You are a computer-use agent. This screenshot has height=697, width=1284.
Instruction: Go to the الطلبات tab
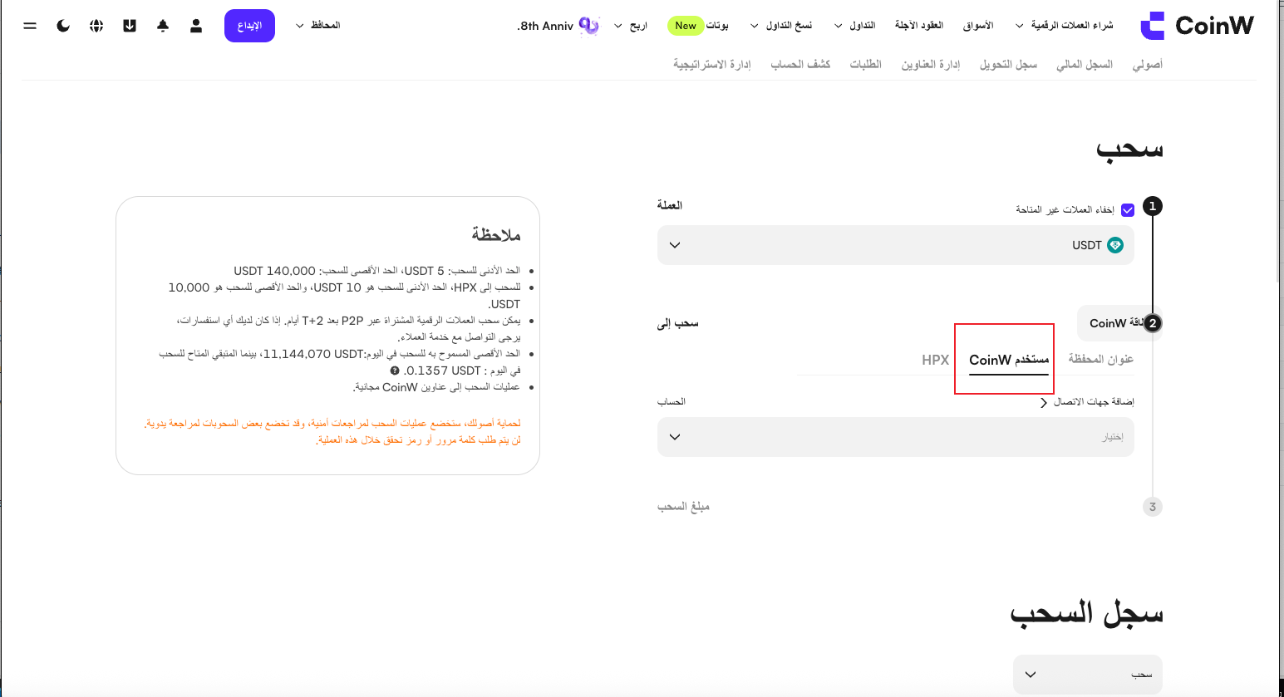[x=865, y=64]
